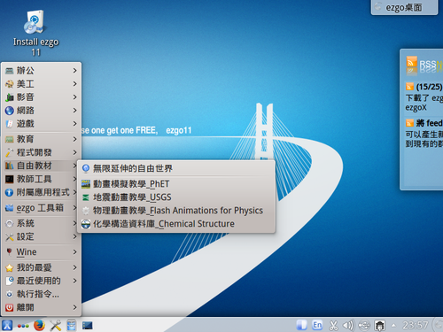Click the KDE application launcher button
The height and width of the screenshot is (332, 443).
pyautogui.click(x=7, y=325)
